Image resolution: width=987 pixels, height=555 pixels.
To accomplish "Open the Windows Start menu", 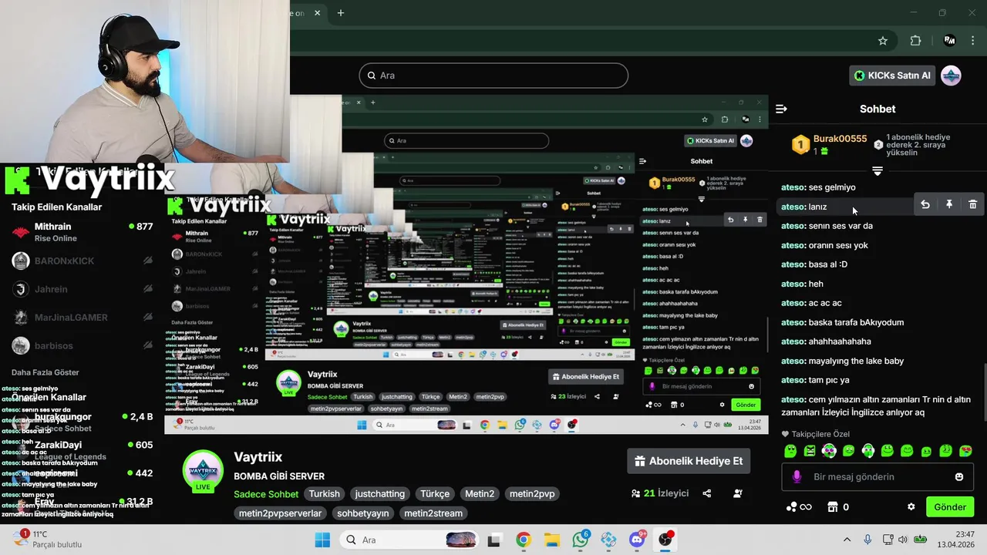I will coord(322,540).
